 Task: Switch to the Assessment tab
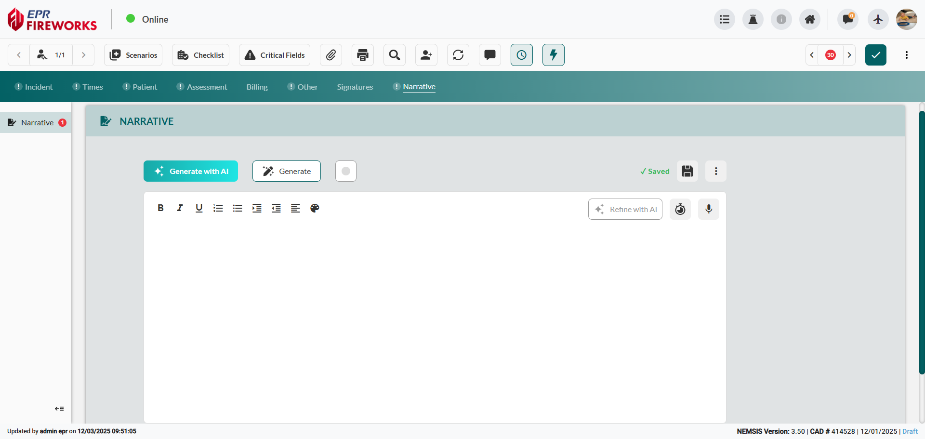click(207, 87)
